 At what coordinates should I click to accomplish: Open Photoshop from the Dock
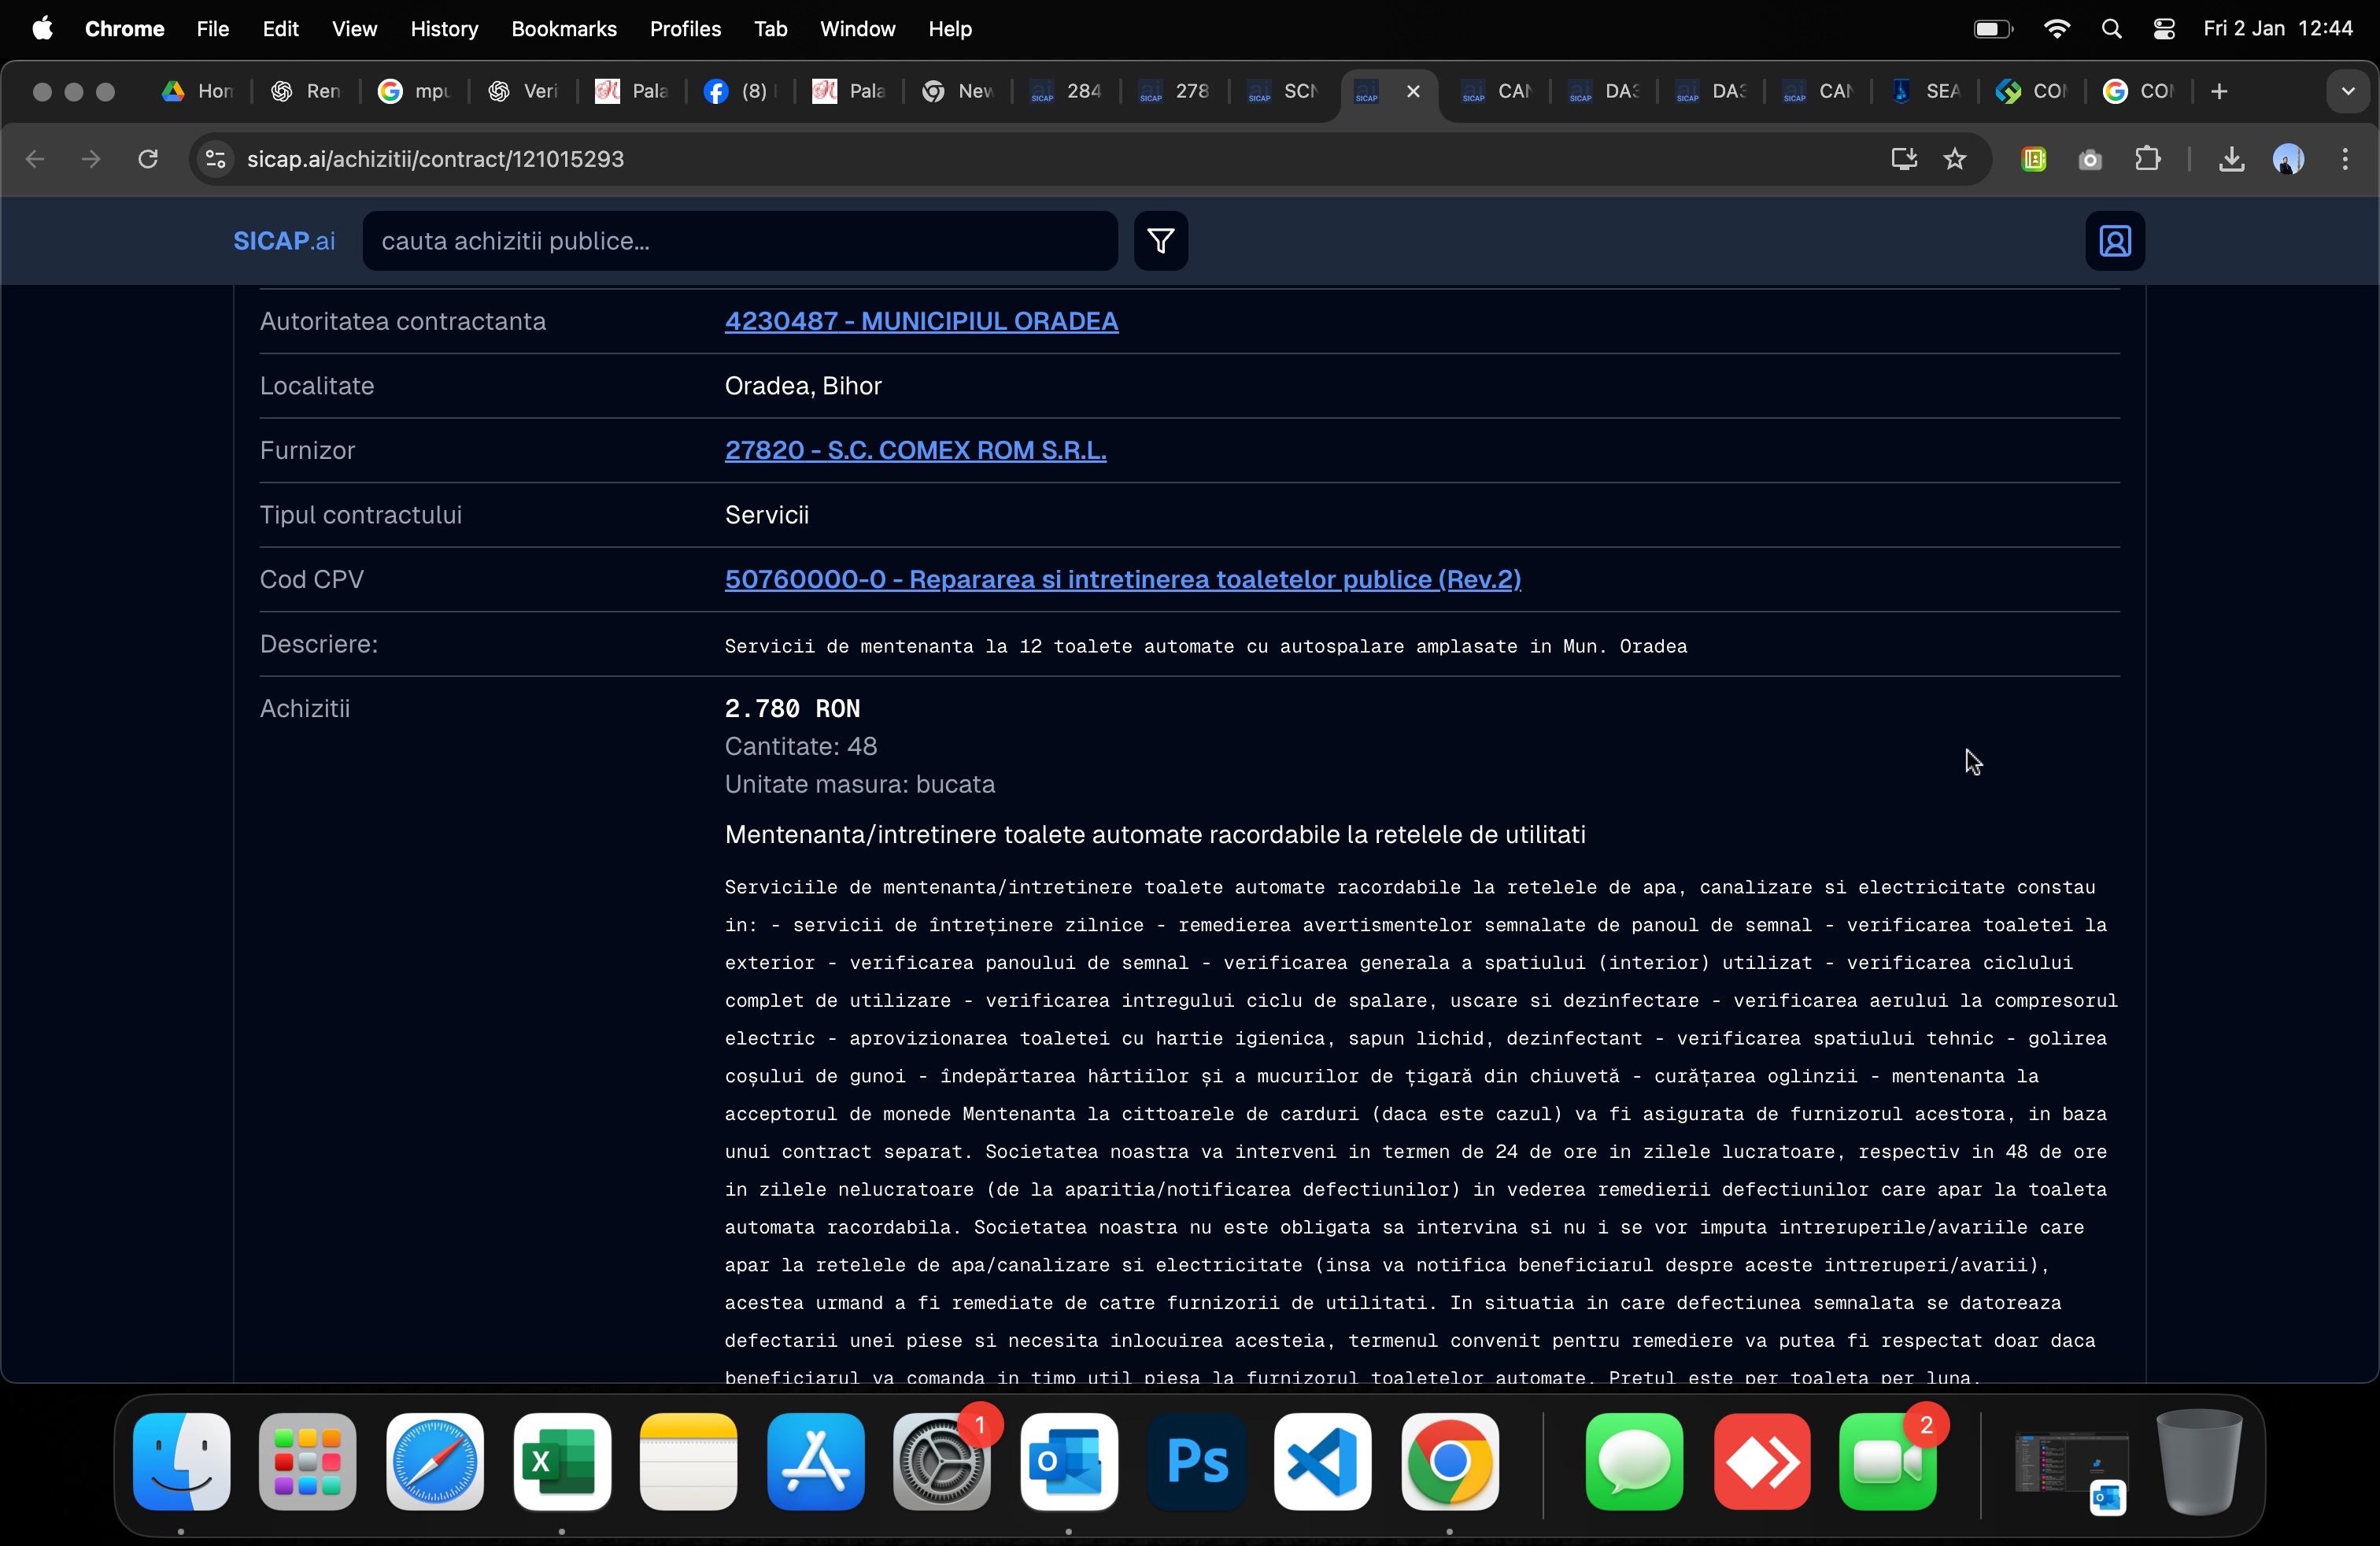click(x=1196, y=1461)
